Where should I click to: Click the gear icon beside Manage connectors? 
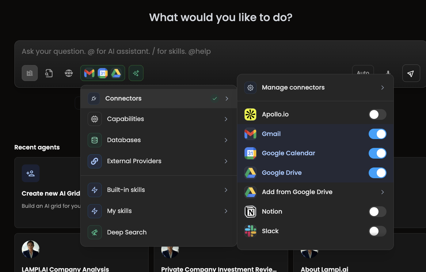tap(250, 88)
